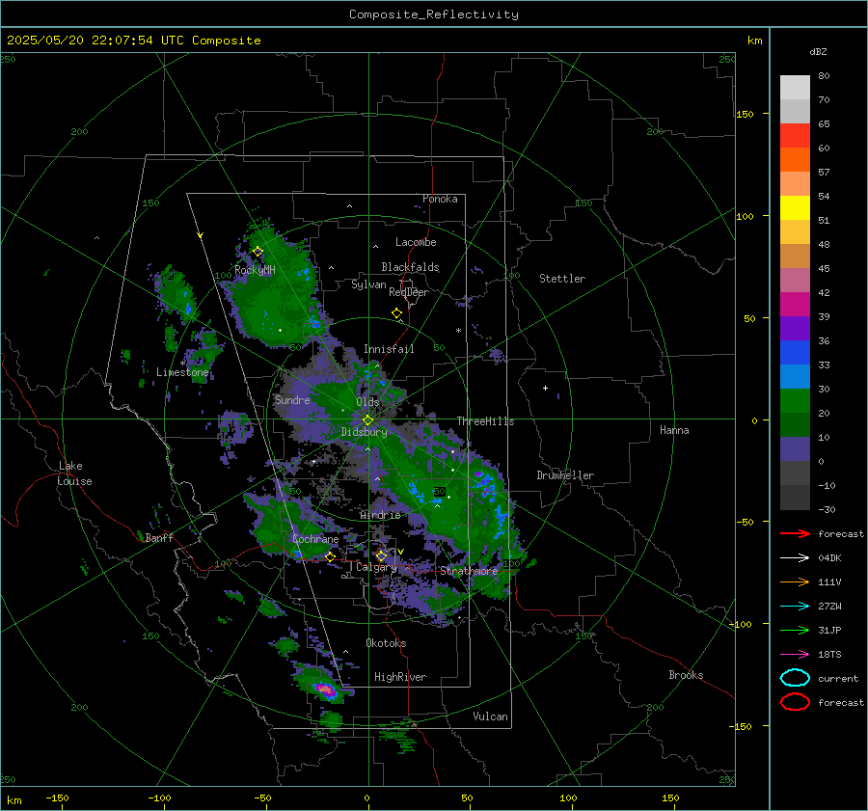Click the Sundre label
This screenshot has width=868, height=811.
(292, 399)
